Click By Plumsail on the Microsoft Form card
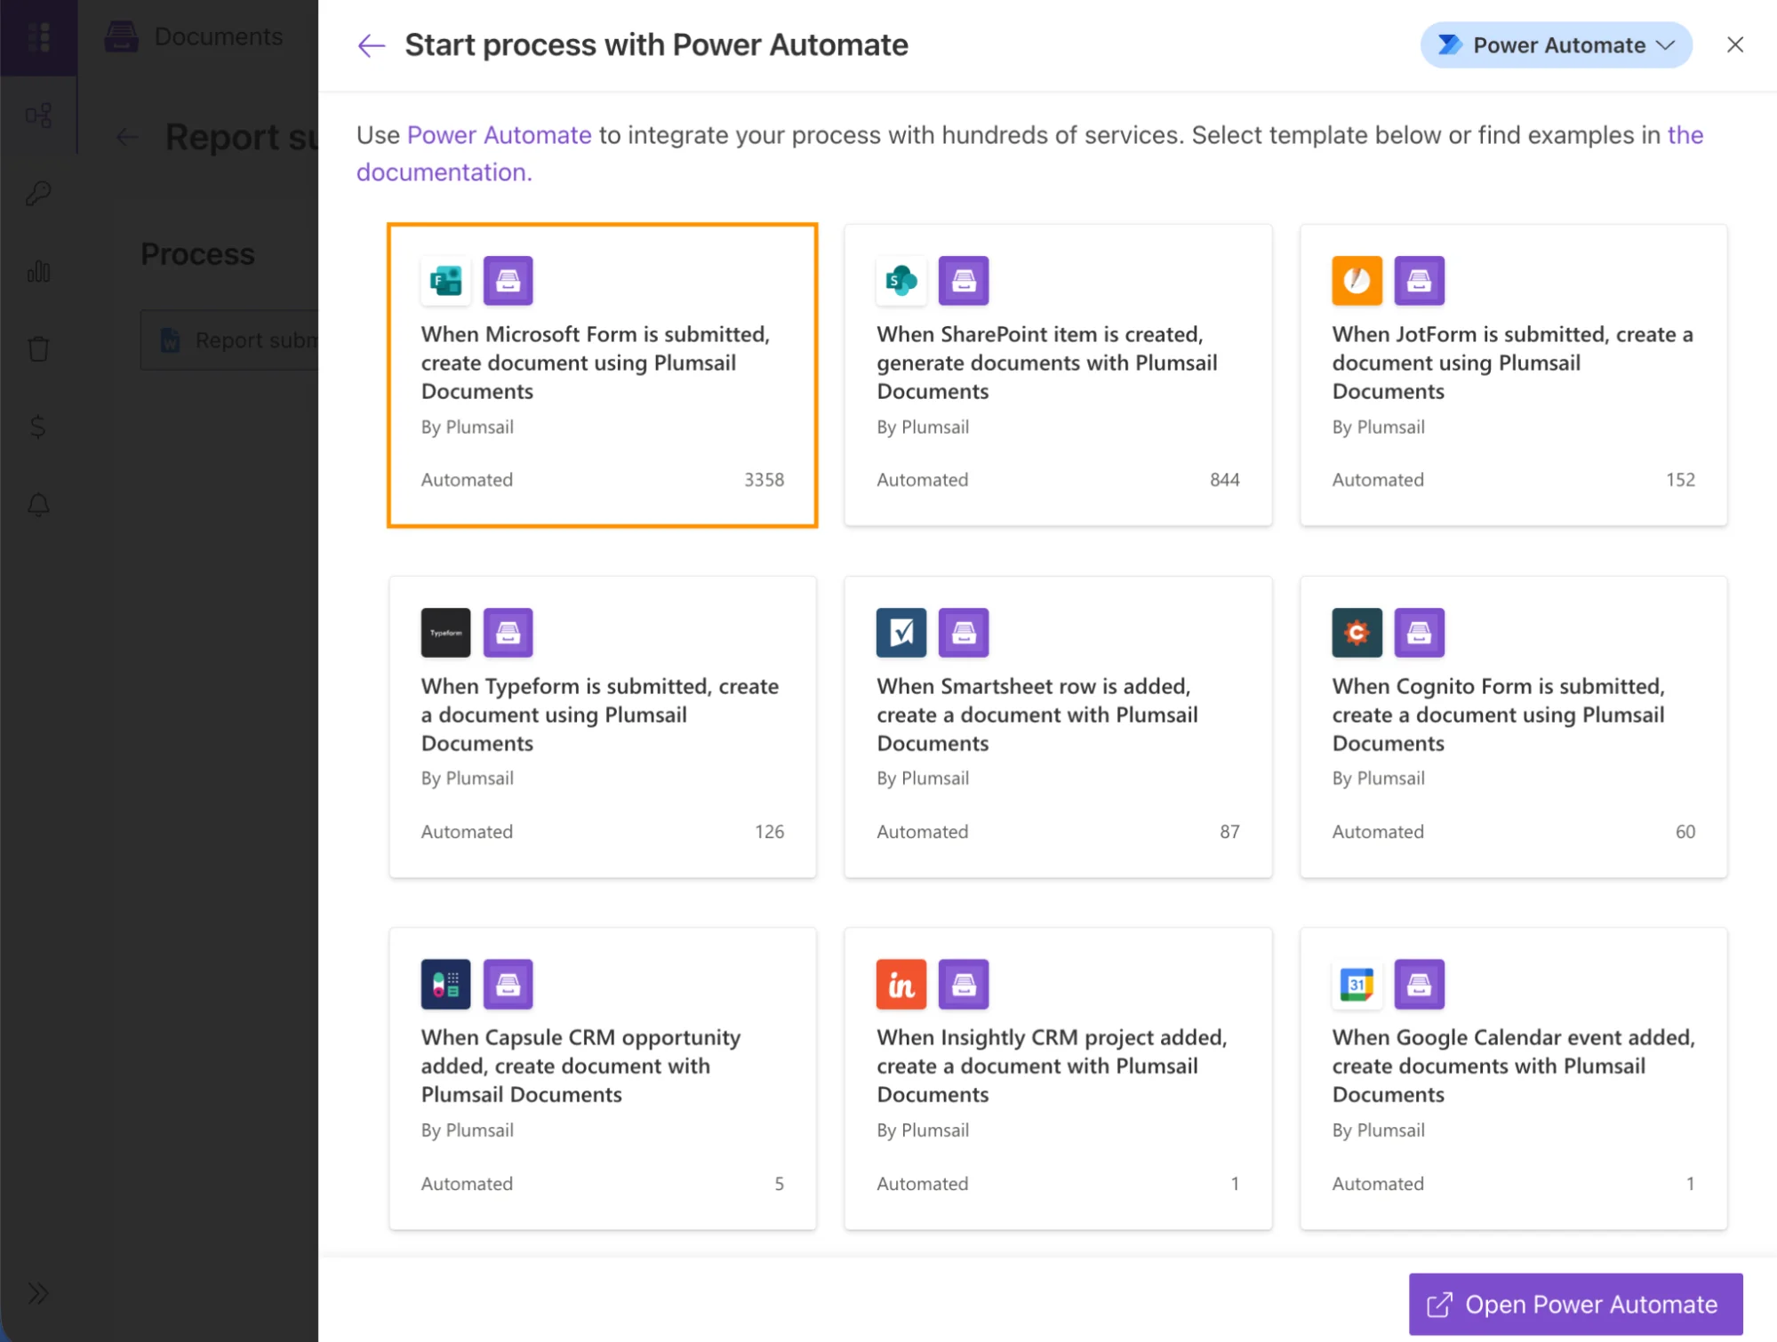The width and height of the screenshot is (1777, 1342). 468,427
